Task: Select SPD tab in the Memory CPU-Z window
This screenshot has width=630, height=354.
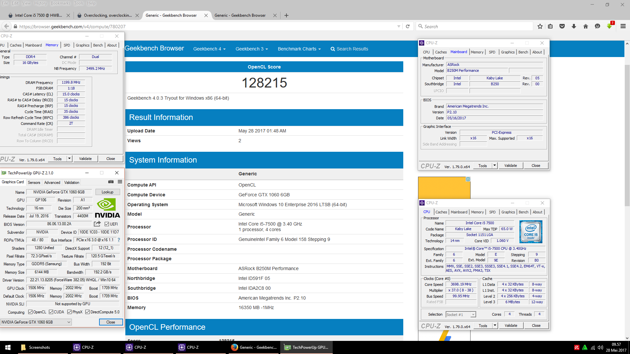Action: (x=67, y=45)
